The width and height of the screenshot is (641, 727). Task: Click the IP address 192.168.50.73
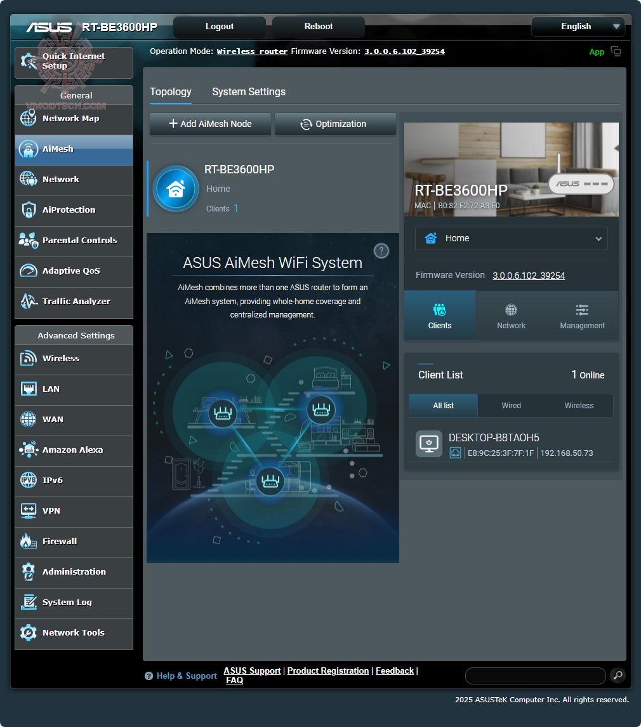click(x=566, y=453)
